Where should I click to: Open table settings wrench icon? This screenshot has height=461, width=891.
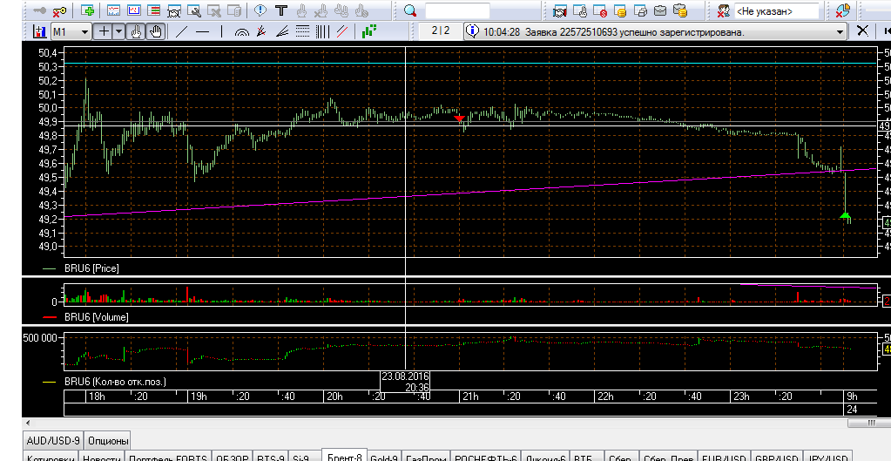(x=193, y=10)
